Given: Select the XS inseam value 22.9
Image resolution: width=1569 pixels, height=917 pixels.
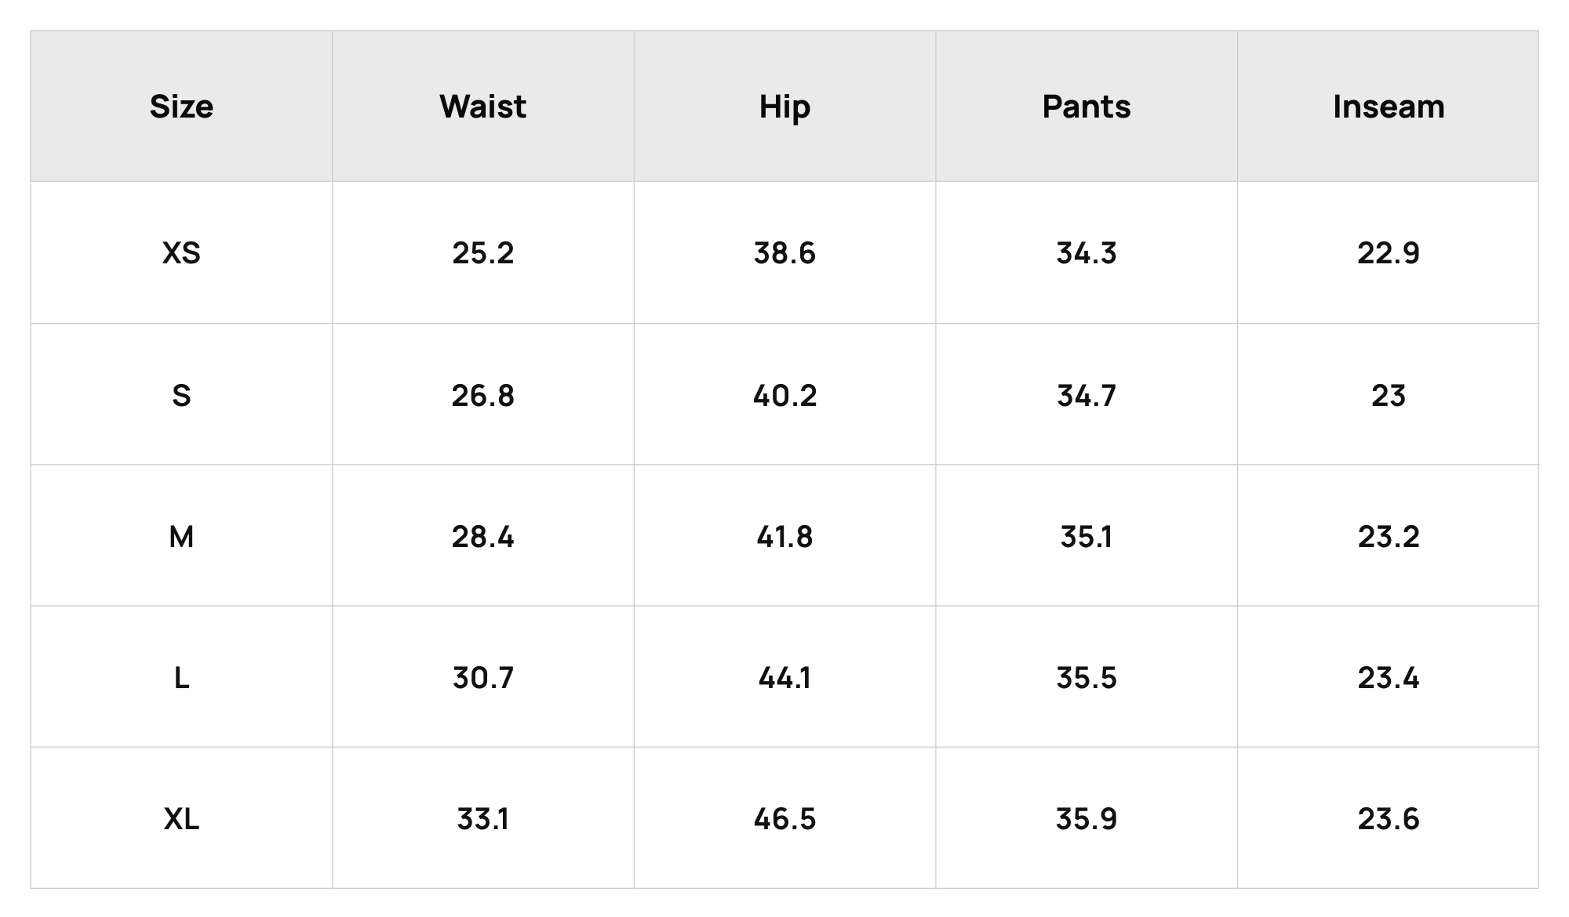Looking at the screenshot, I should click(x=1389, y=253).
